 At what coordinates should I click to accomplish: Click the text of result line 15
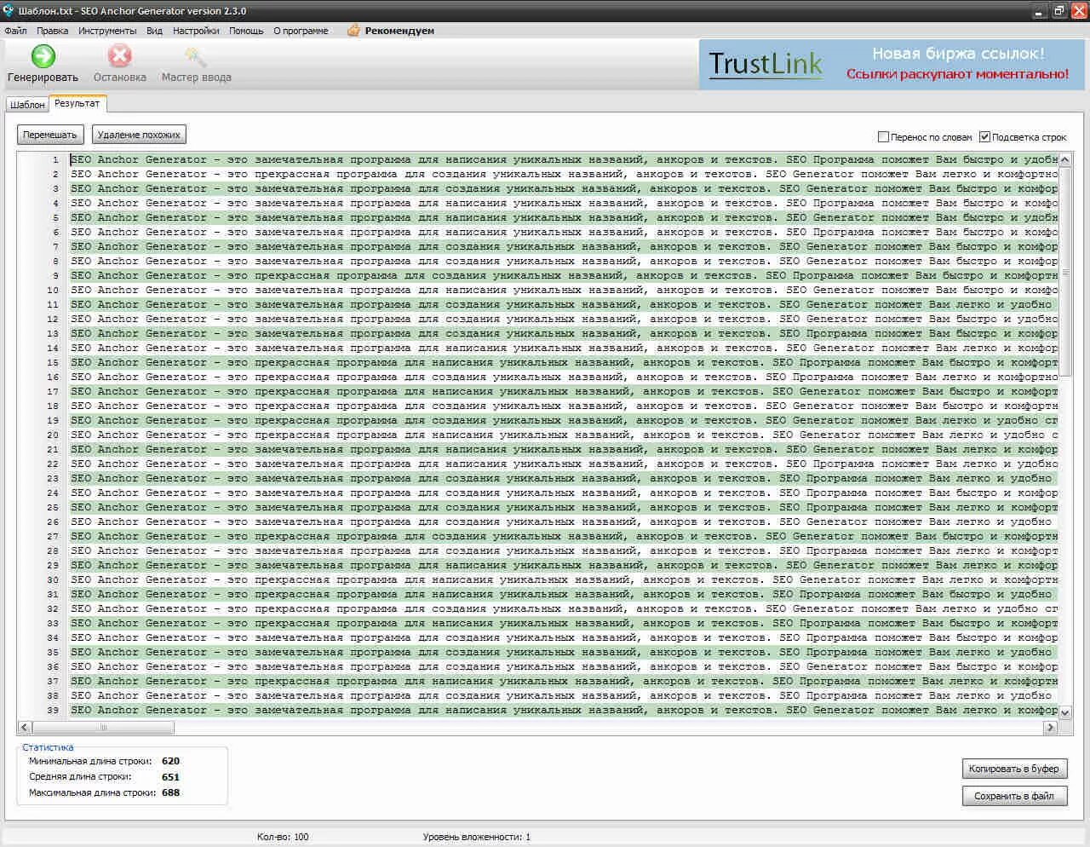[x=564, y=362]
